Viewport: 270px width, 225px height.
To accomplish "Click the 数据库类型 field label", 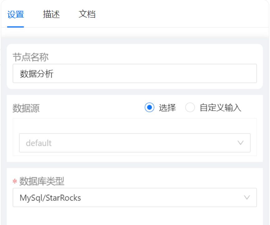I will [42, 181].
